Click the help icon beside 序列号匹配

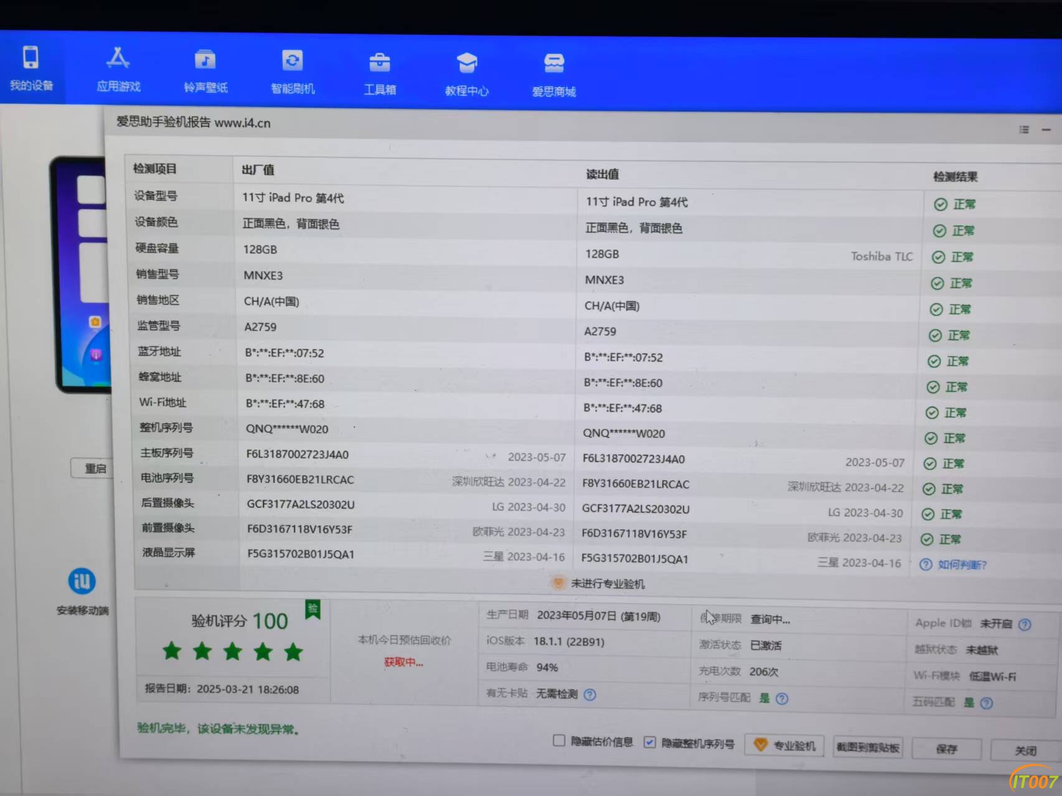tap(782, 698)
